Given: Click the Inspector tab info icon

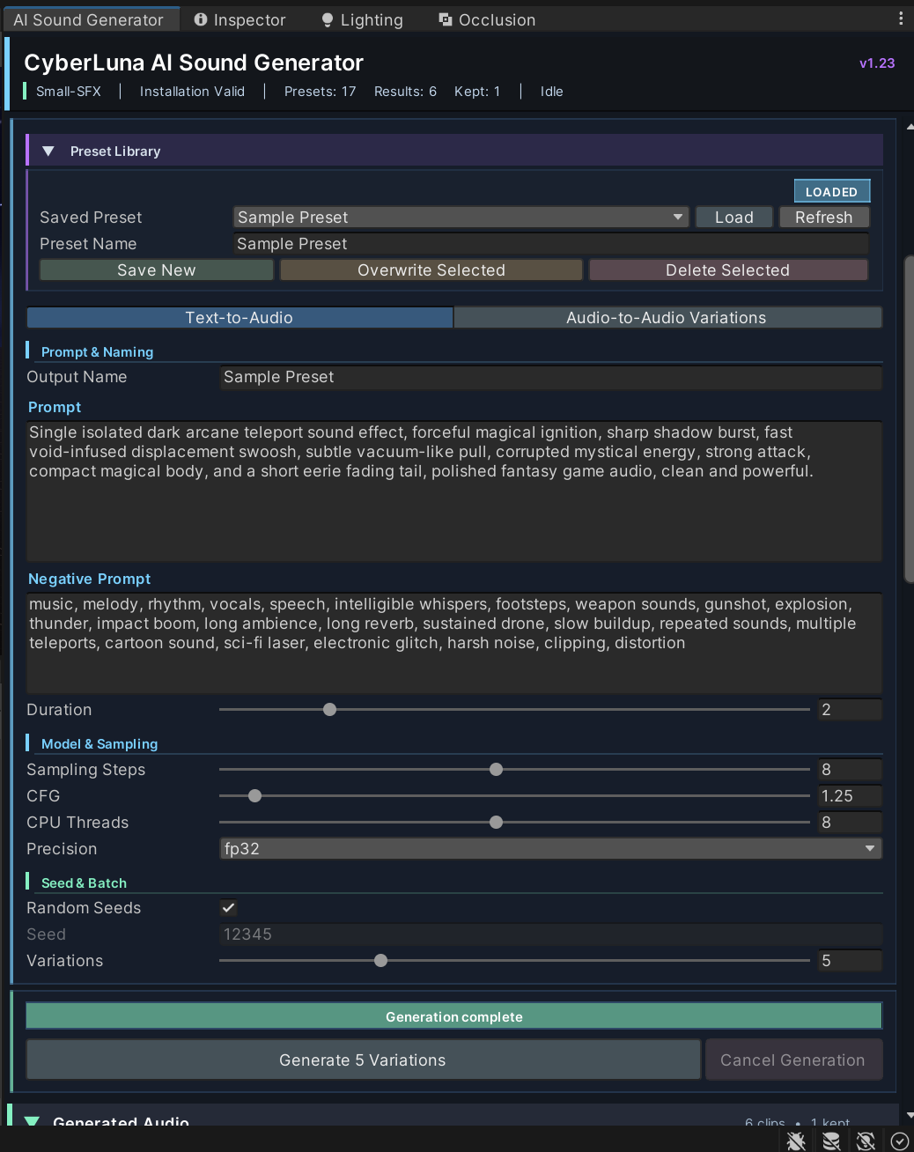Looking at the screenshot, I should pos(201,19).
